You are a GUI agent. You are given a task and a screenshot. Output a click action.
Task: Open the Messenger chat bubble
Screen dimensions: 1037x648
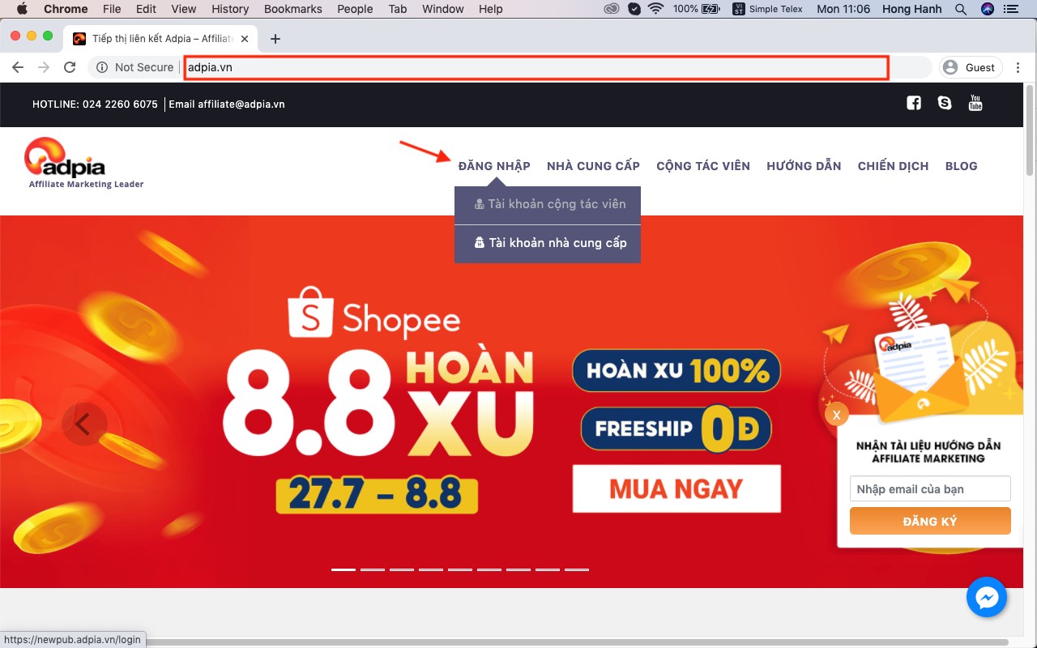click(x=987, y=598)
